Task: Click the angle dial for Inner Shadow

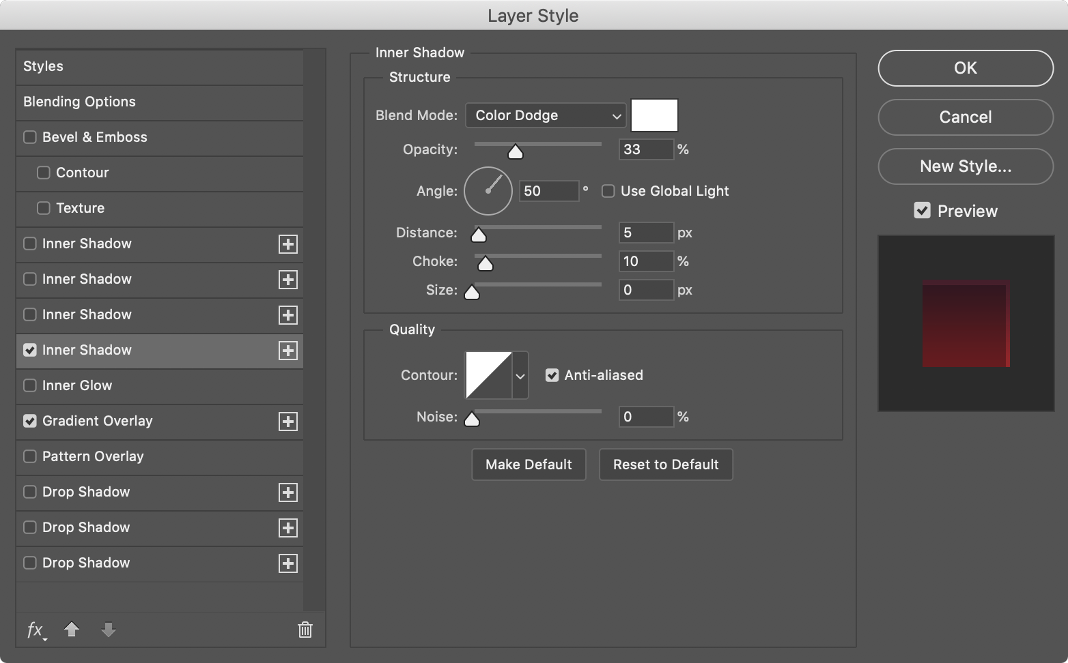Action: coord(488,191)
